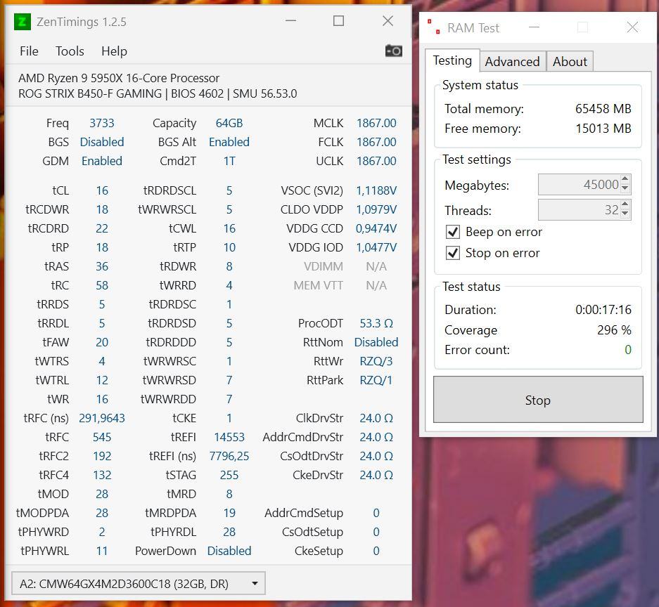659x607 pixels.
Task: Click the Free memory value 15013 MB
Action: click(603, 129)
